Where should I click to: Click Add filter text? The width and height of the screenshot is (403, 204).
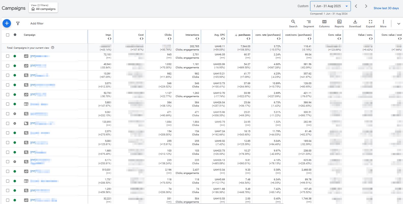point(37,23)
